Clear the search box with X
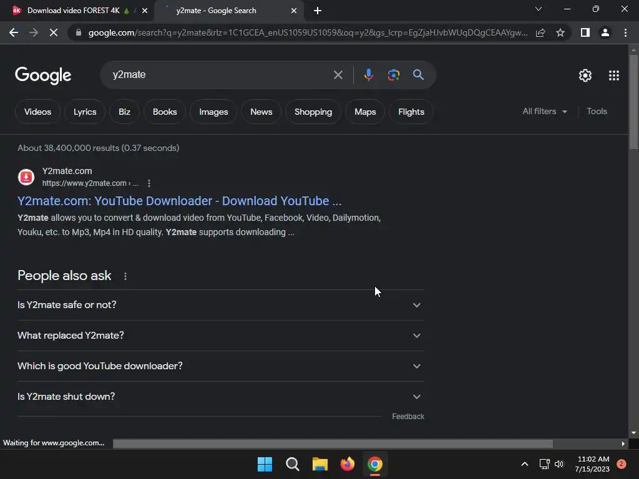Screen dimensions: 639x479 [338, 75]
